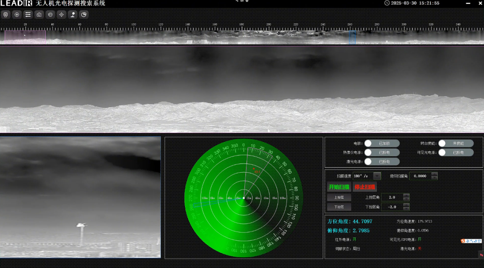Click the 下抬层 button
The image size is (484, 268).
click(x=339, y=207)
